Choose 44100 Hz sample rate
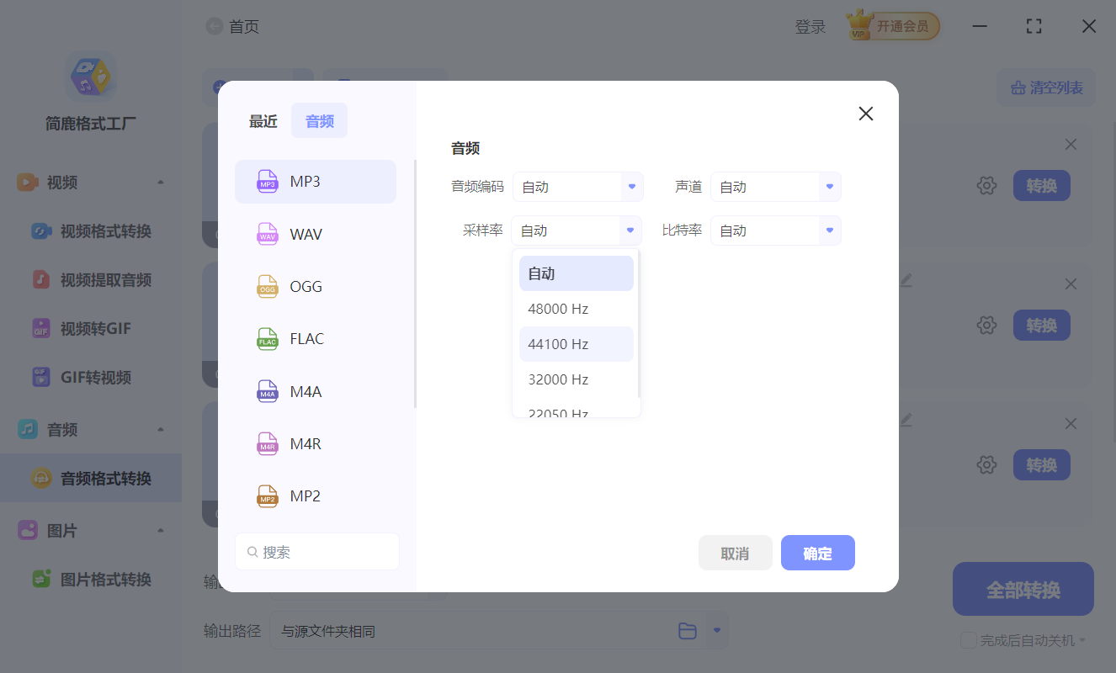 577,344
